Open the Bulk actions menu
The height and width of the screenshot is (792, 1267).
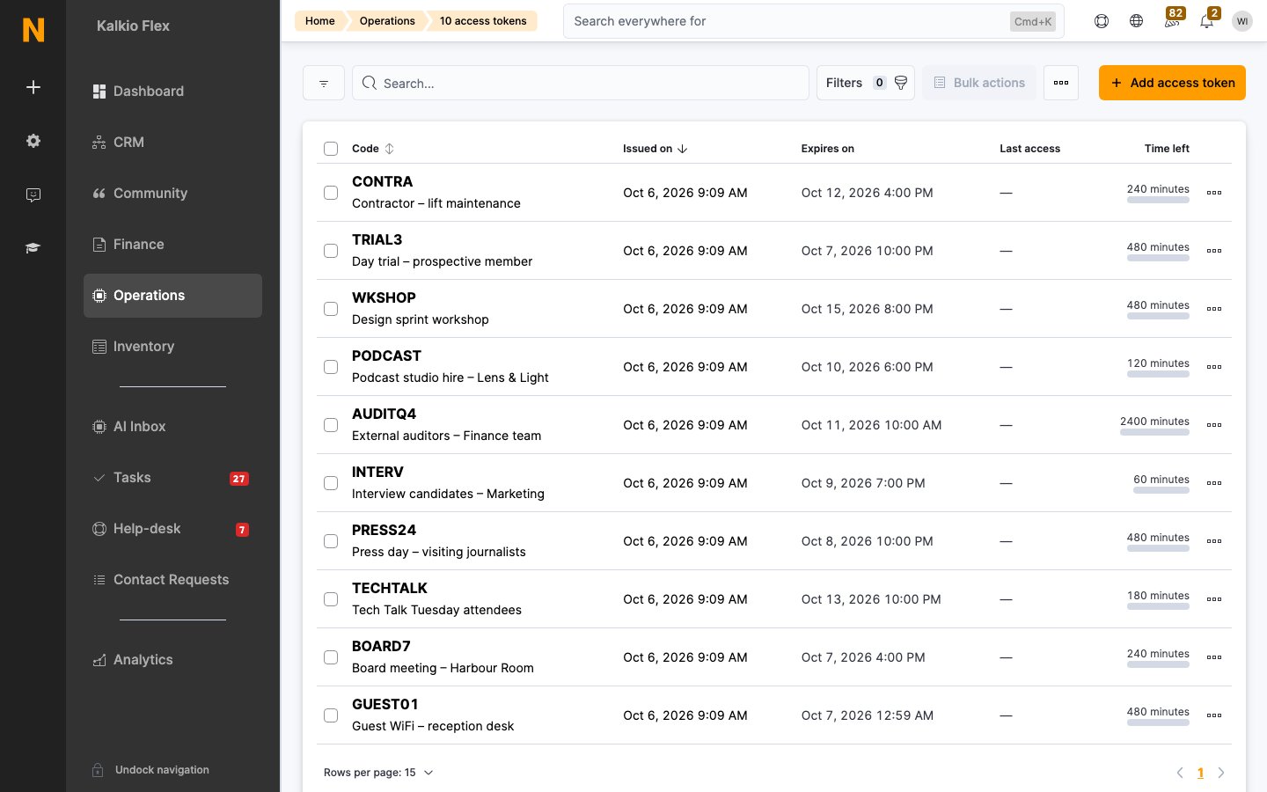tap(979, 83)
